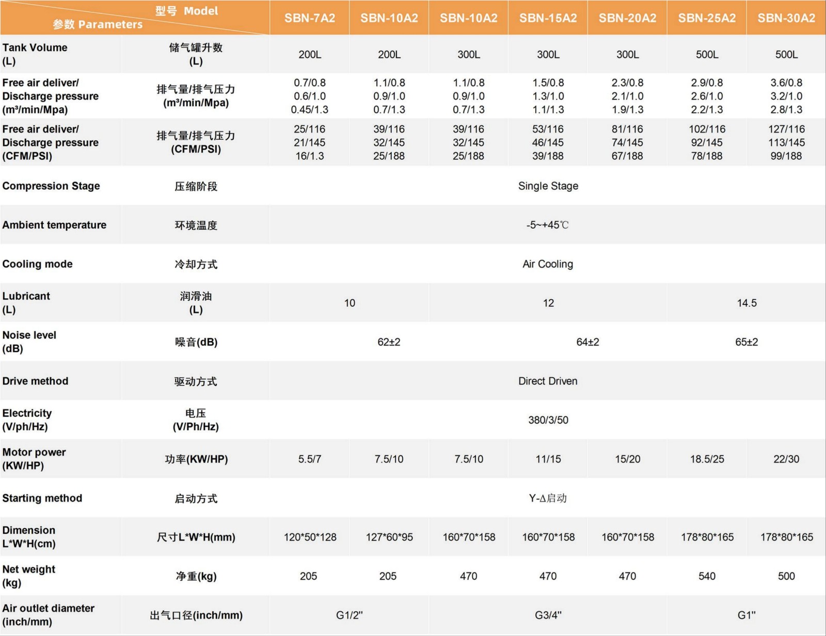This screenshot has height=636, width=826.
Task: Click the lubricant value '12'
Action: (x=548, y=303)
